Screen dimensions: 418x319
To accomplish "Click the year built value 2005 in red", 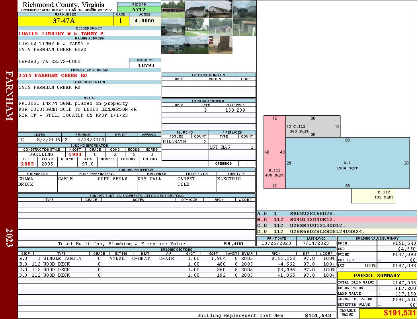I will click(27, 164).
